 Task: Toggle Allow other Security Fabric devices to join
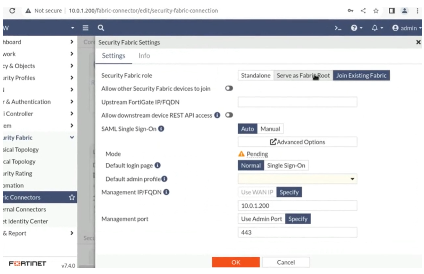[x=229, y=89]
